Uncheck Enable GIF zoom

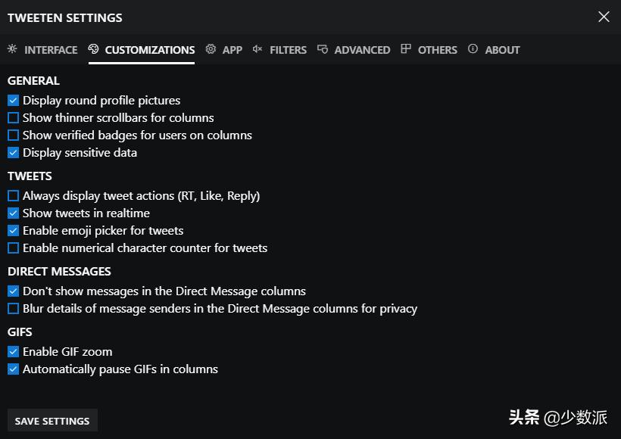13,351
